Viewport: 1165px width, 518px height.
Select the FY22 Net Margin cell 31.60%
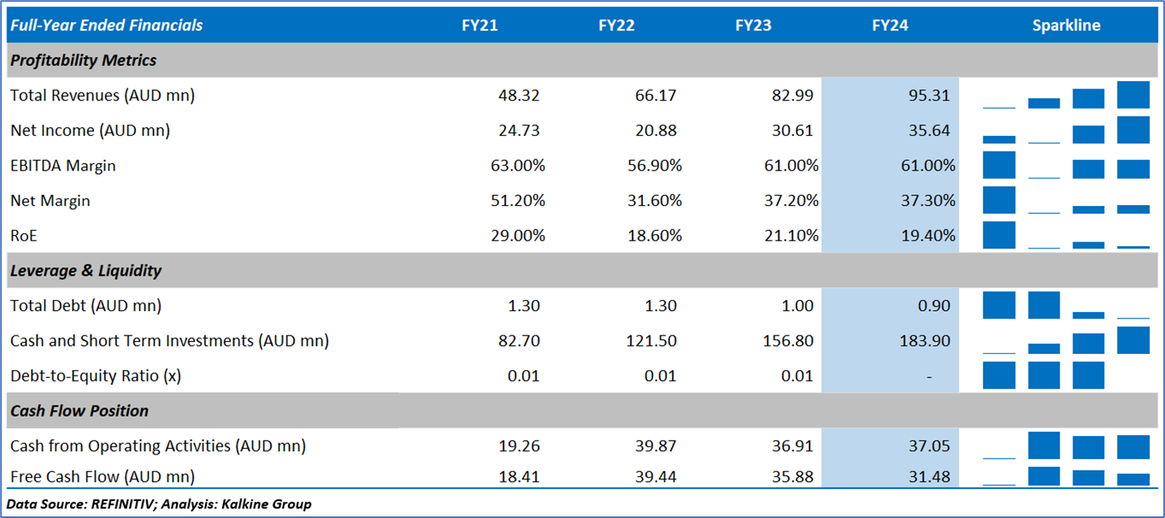[655, 201]
